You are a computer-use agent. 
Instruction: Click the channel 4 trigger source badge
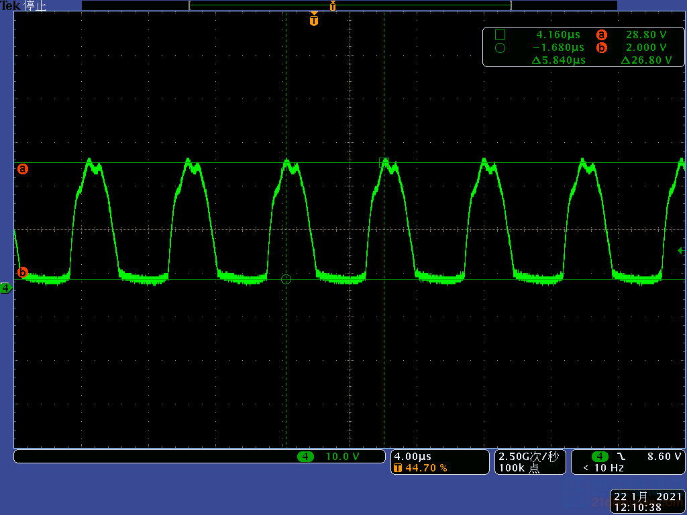[600, 456]
